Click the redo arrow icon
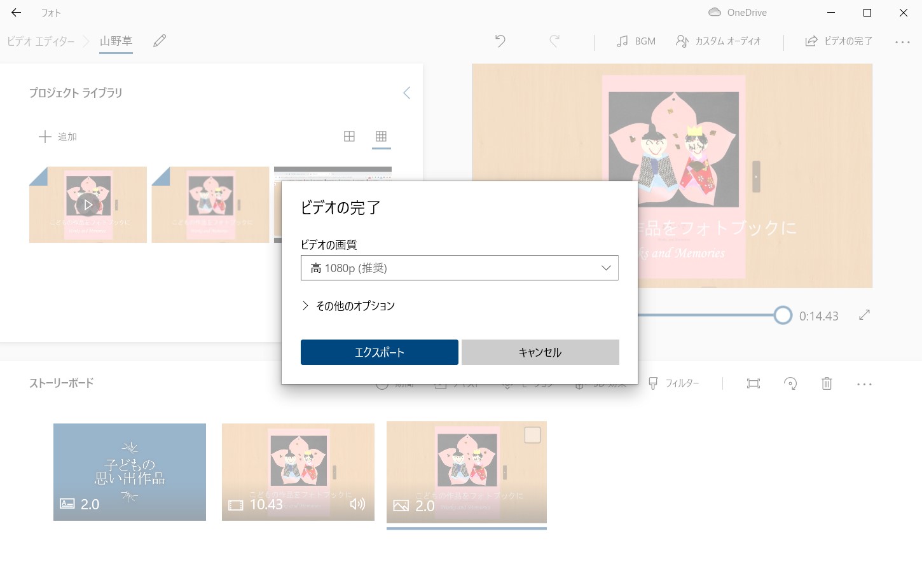This screenshot has width=922, height=564. pyautogui.click(x=554, y=41)
